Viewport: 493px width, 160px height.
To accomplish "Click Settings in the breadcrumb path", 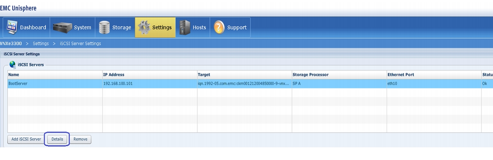I will [41, 43].
